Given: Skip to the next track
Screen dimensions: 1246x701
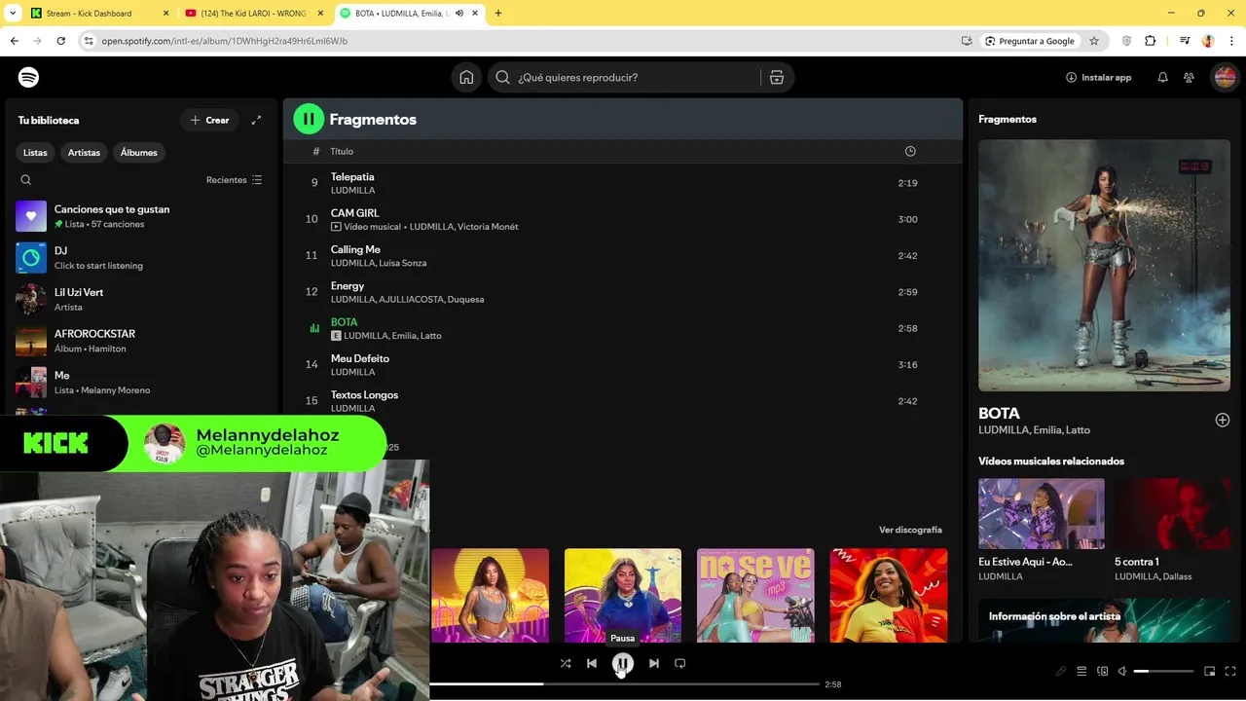Looking at the screenshot, I should coord(654,663).
